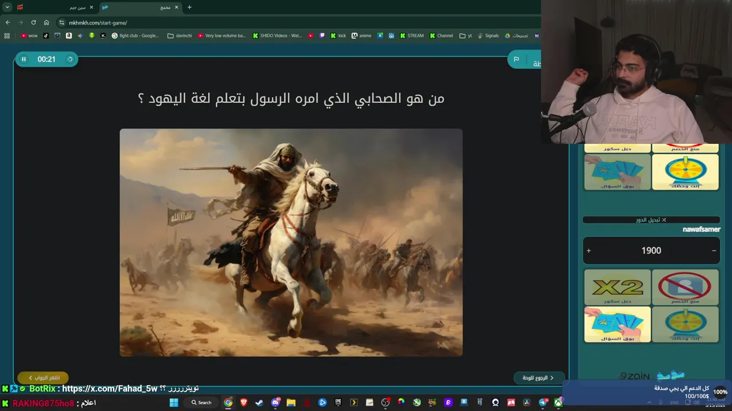
Task: Expand the tab search dropdown arrow
Action: click(x=7, y=7)
